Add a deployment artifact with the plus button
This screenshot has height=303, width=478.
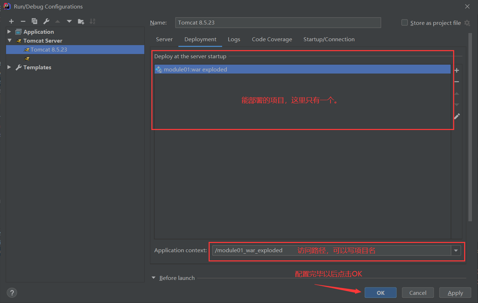457,70
